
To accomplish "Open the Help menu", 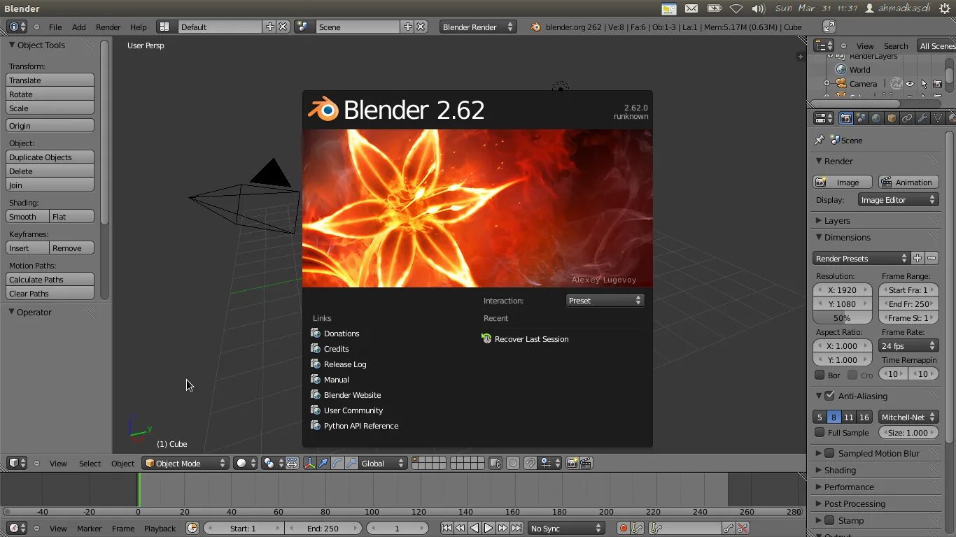I will point(139,27).
